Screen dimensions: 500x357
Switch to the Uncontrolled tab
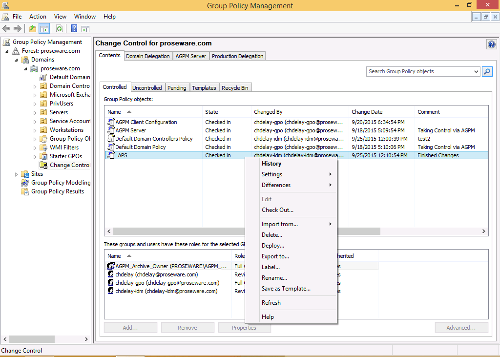(147, 88)
